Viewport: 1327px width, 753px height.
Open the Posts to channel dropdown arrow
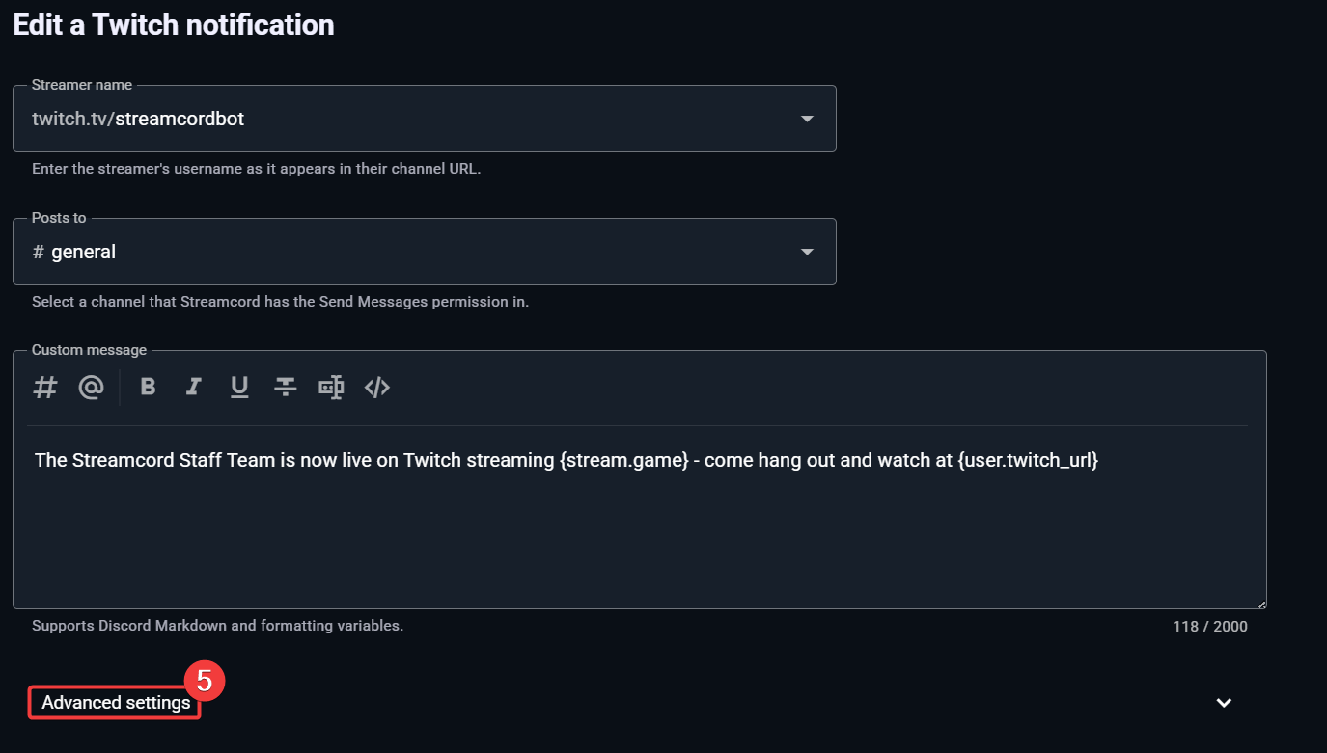807,252
